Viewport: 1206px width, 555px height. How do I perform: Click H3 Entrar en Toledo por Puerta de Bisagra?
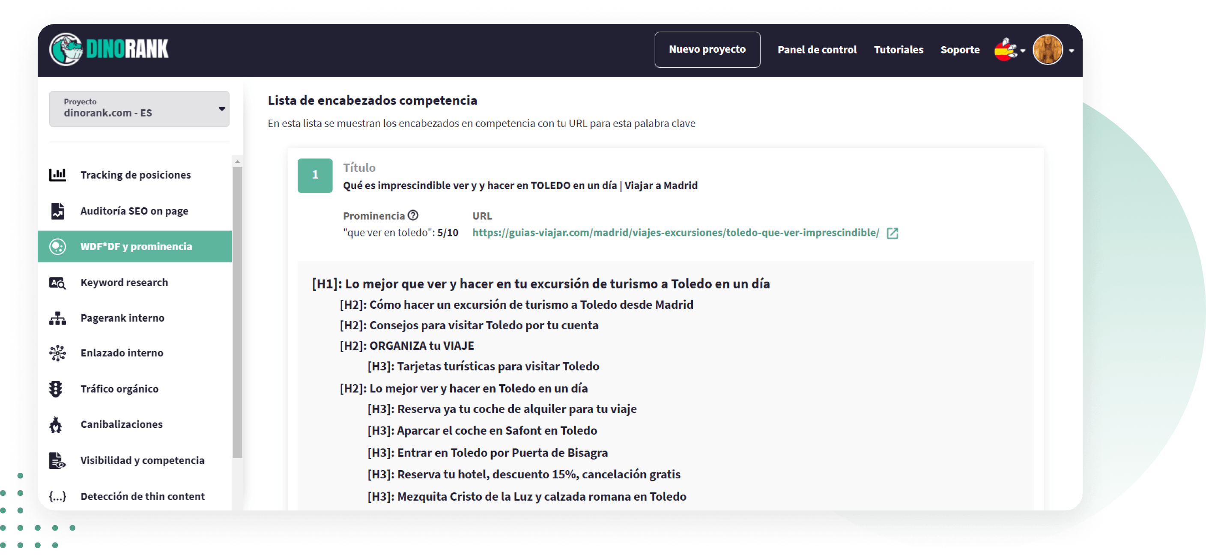[x=487, y=453]
